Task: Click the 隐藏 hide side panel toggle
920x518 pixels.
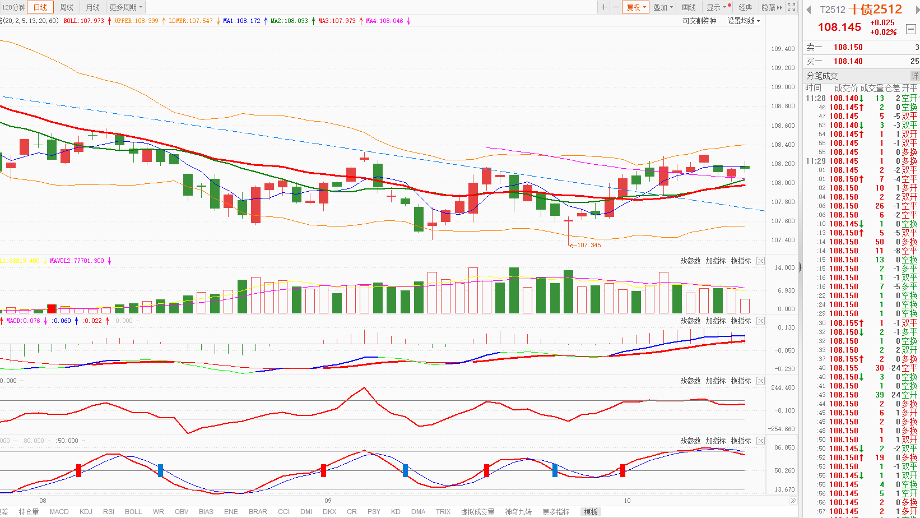Action: pyautogui.click(x=772, y=7)
